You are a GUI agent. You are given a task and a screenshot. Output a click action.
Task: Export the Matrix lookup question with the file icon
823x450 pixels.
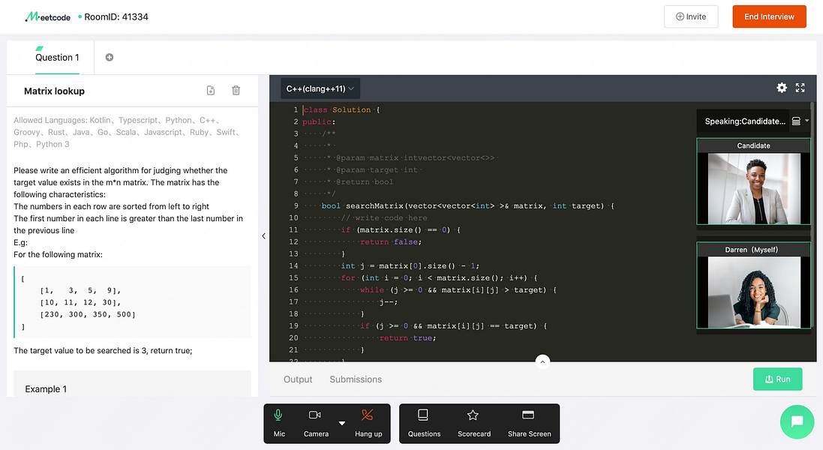(211, 90)
